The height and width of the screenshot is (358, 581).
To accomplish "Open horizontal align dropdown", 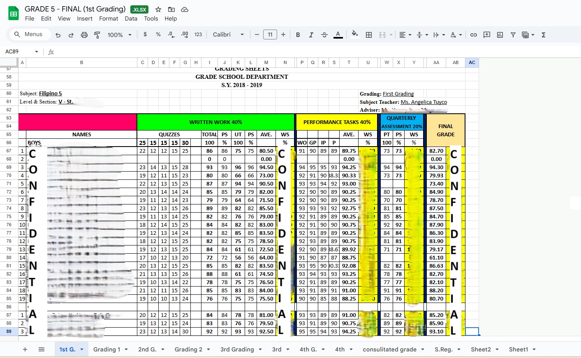I will pos(405,35).
